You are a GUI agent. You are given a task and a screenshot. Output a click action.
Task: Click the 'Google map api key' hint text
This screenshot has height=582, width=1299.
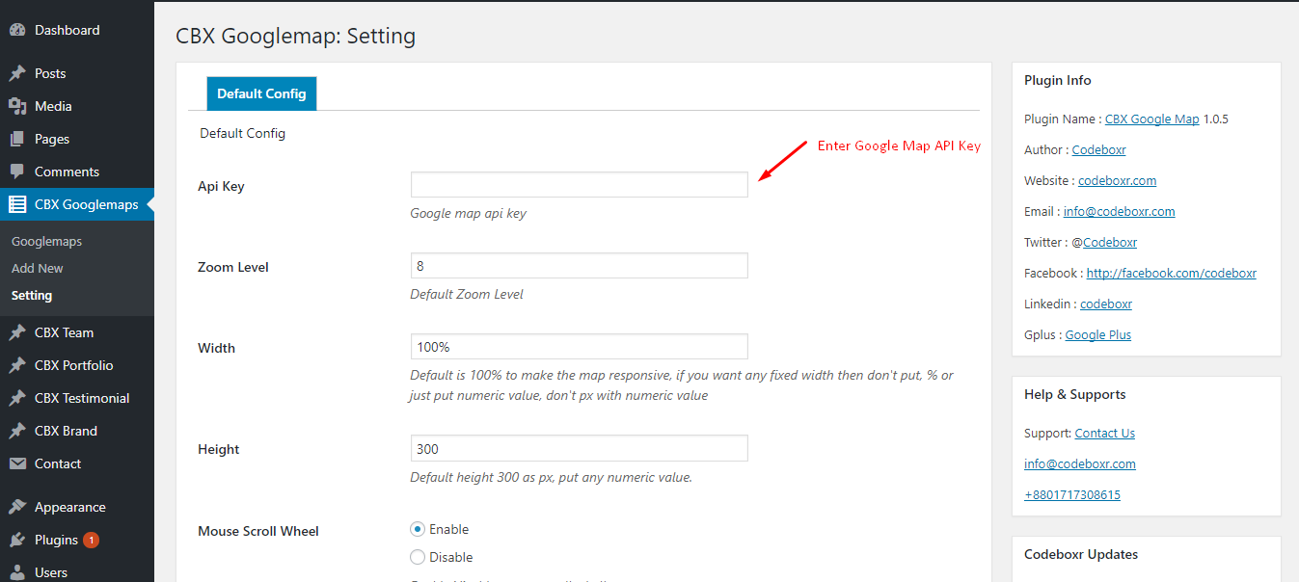[x=469, y=213]
